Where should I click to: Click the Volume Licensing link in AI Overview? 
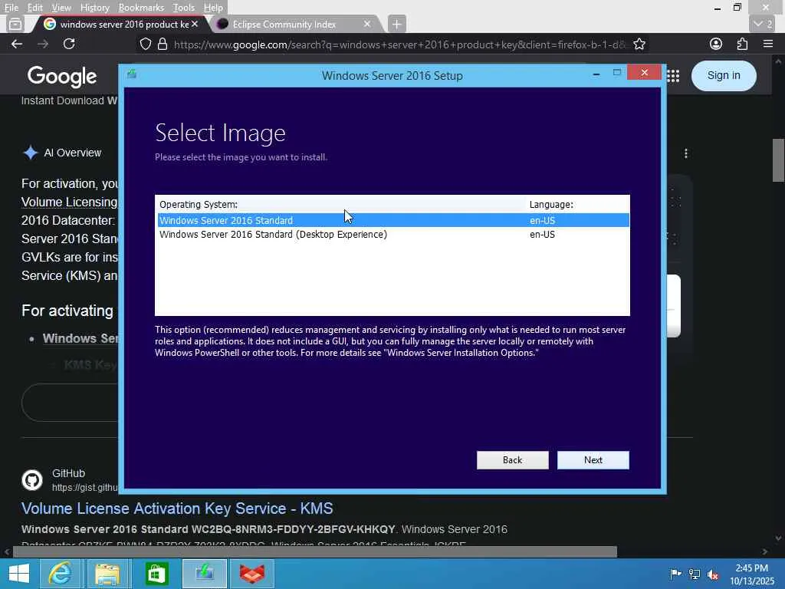tap(69, 202)
